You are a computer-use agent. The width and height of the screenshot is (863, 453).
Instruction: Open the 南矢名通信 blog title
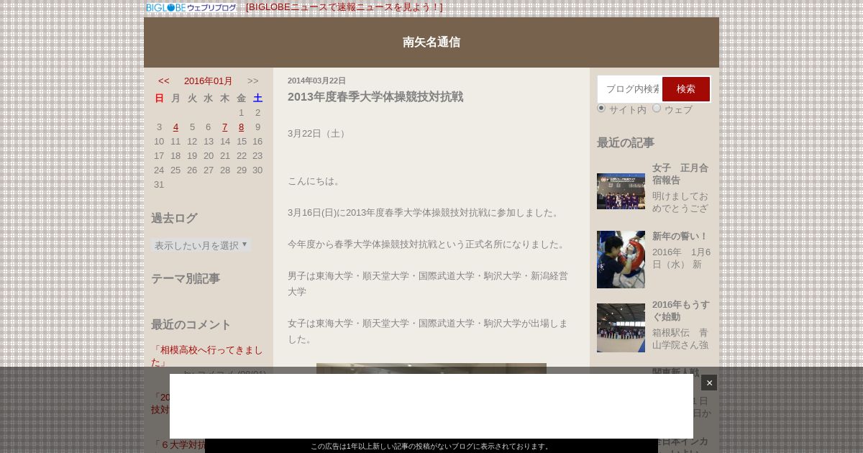coord(431,42)
